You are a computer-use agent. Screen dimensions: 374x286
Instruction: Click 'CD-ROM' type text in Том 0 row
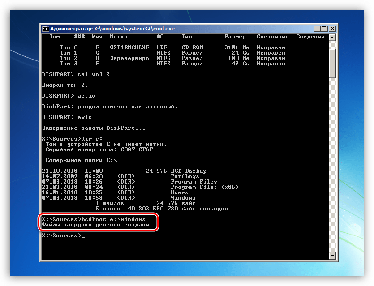pyautogui.click(x=192, y=47)
